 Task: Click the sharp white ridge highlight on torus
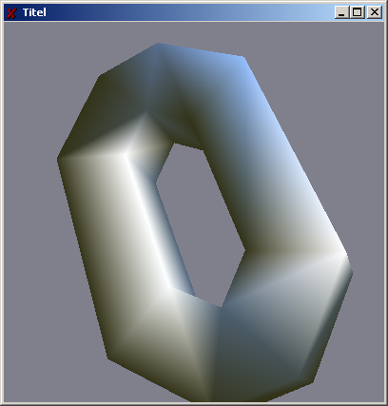click(x=149, y=222)
